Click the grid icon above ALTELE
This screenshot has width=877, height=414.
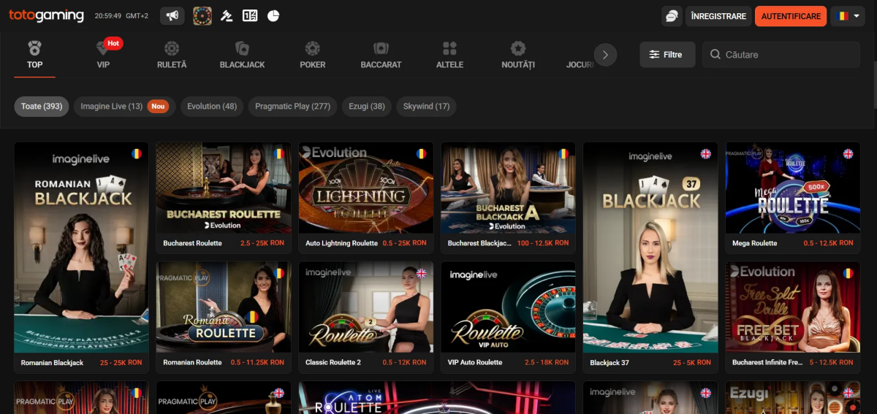tap(449, 48)
